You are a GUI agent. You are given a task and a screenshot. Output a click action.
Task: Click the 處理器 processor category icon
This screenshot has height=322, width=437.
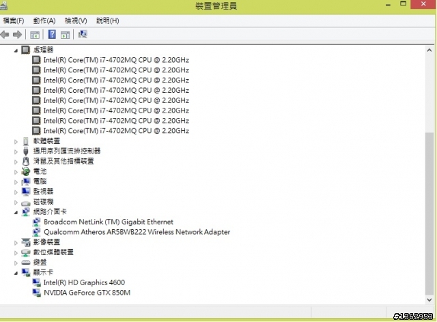[x=26, y=50]
